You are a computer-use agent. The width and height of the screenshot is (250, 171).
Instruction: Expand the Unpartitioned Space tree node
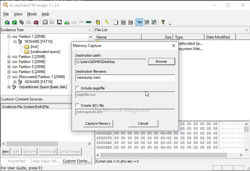(9, 87)
